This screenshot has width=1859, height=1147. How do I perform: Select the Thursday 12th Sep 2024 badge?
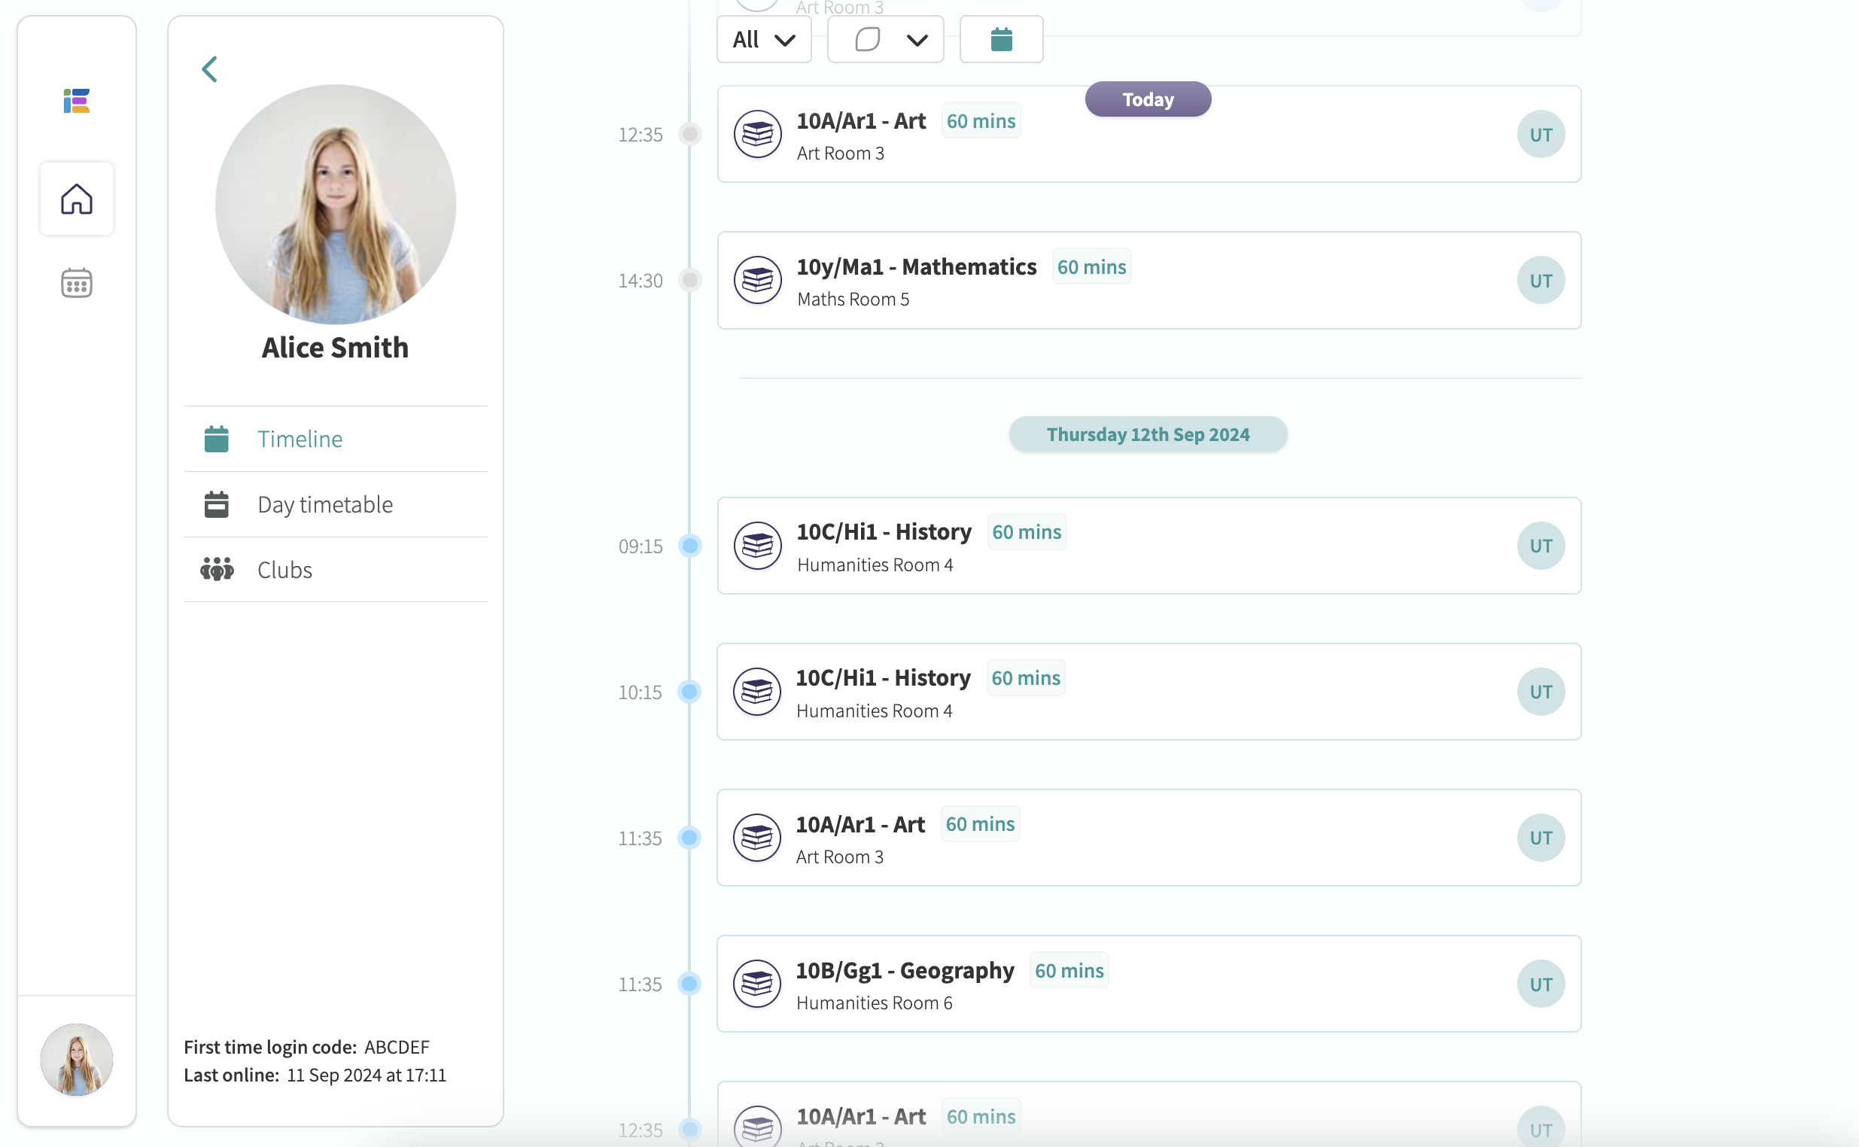[x=1147, y=434]
